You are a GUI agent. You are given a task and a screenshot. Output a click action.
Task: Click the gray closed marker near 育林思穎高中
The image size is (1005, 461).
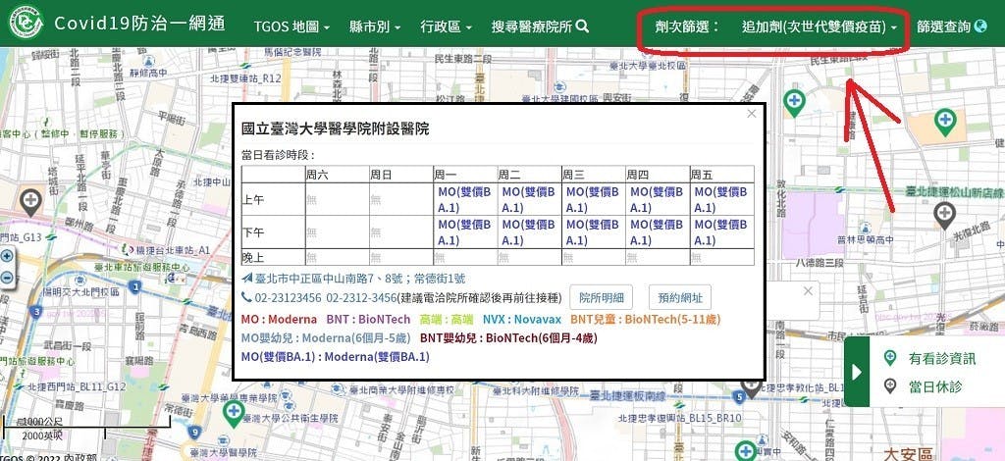click(x=944, y=215)
